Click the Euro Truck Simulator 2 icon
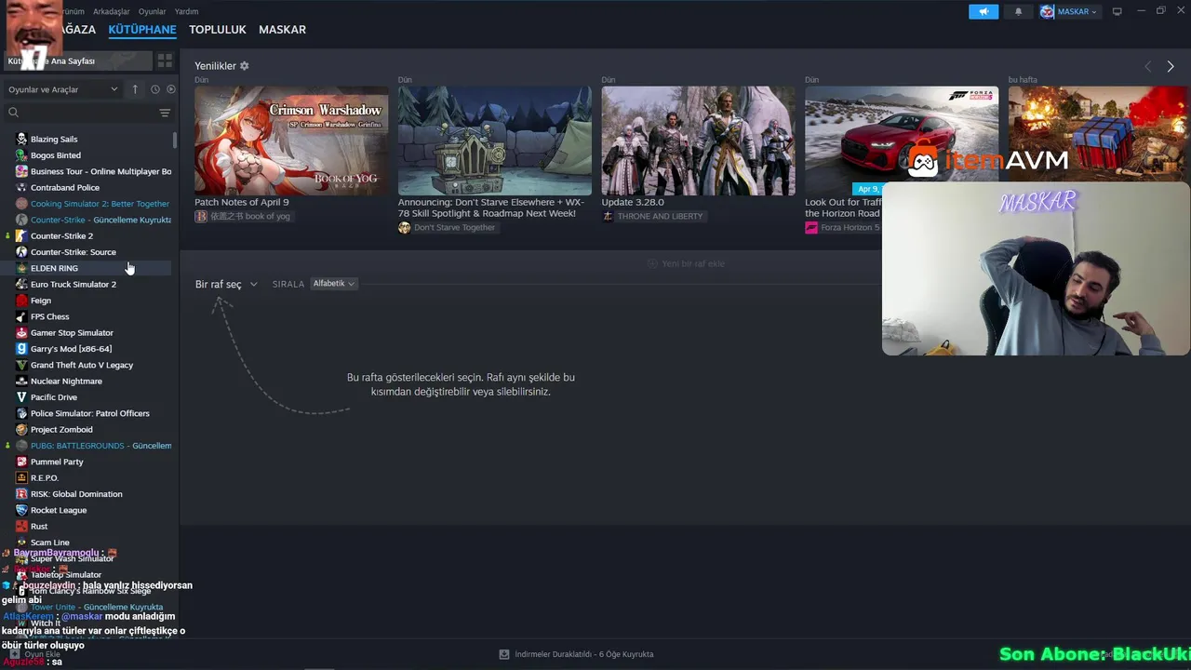This screenshot has height=670, width=1191. 21,284
